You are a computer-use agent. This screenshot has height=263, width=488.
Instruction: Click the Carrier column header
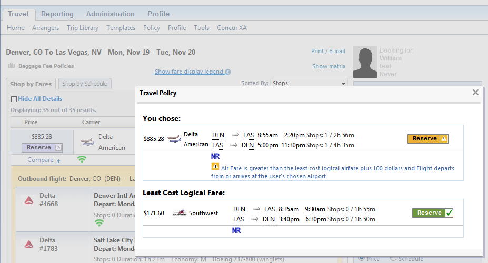(91, 122)
